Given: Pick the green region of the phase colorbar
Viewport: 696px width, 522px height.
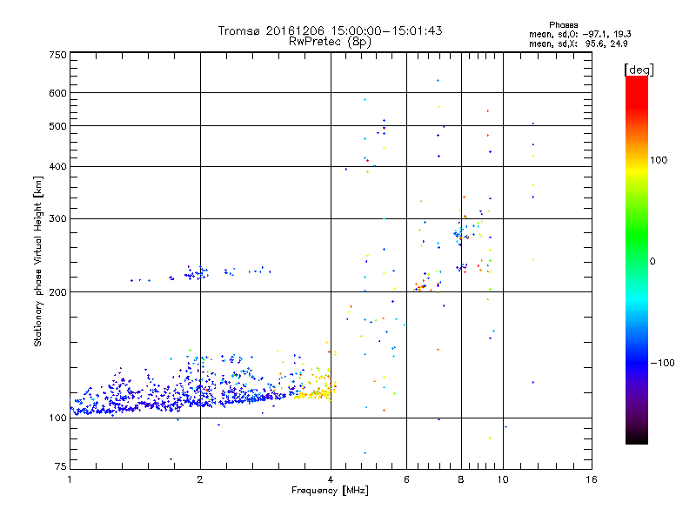Looking at the screenshot, I should pyautogui.click(x=637, y=235).
